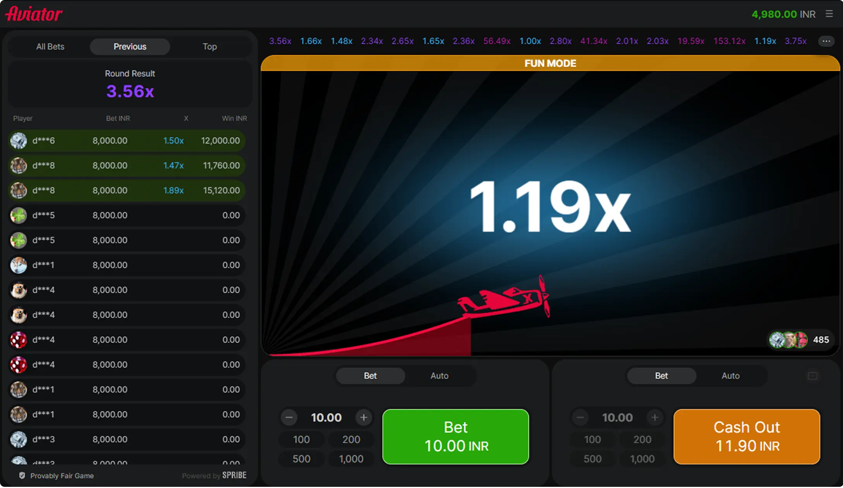Switch to the Top tab
The image size is (843, 488).
point(209,47)
